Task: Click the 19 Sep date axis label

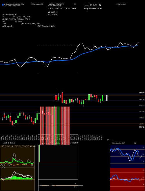Action: (2, 137)
